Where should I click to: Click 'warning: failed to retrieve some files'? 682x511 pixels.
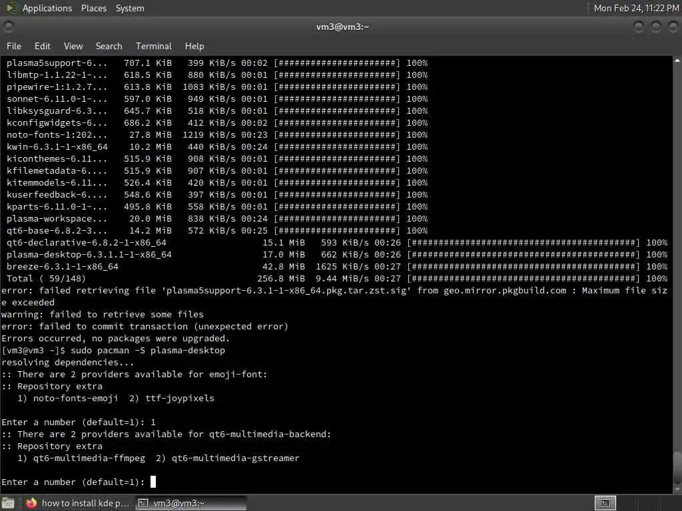click(x=102, y=314)
